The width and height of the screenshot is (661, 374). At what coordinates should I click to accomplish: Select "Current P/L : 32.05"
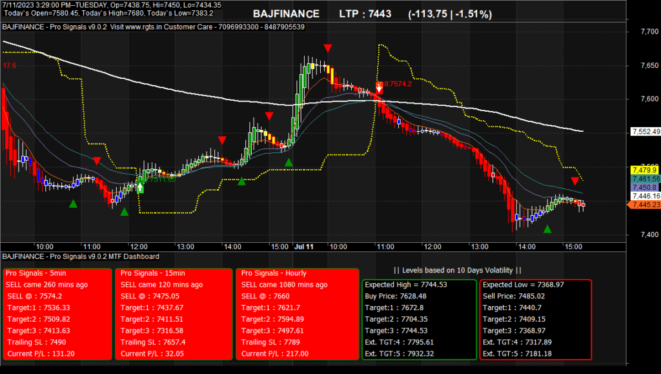152,354
